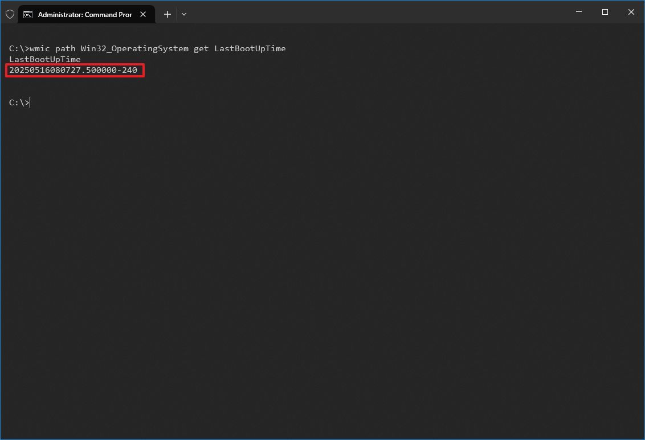Click the administrator shield icon in title bar

coord(10,14)
